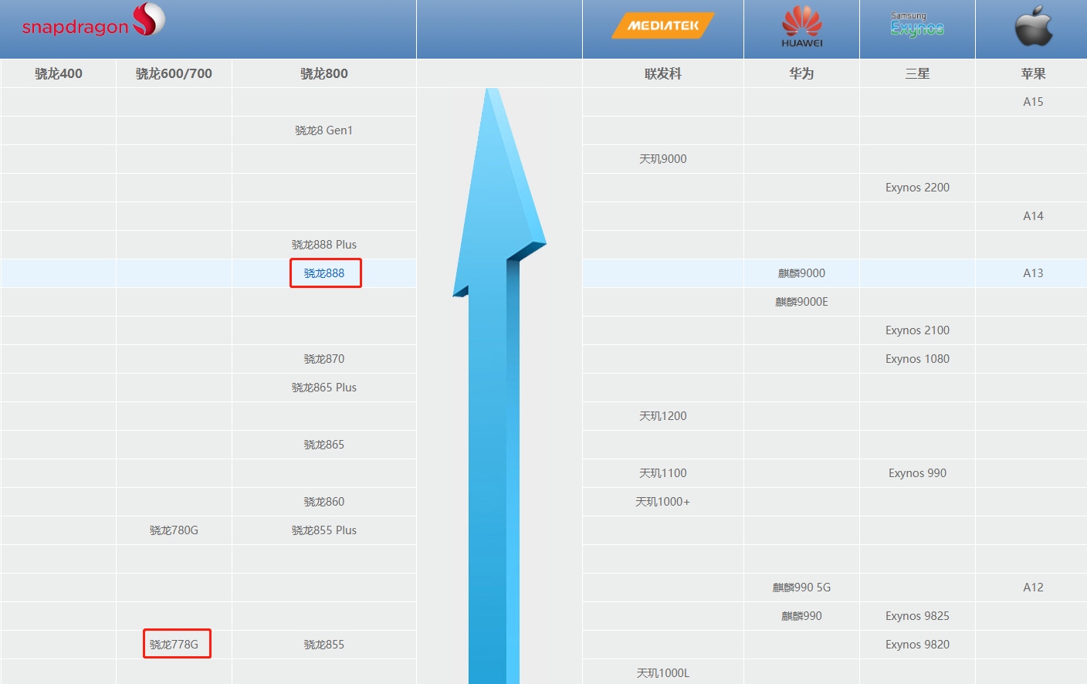Click the 天玑1100 cell
1087x684 pixels.
tap(663, 473)
